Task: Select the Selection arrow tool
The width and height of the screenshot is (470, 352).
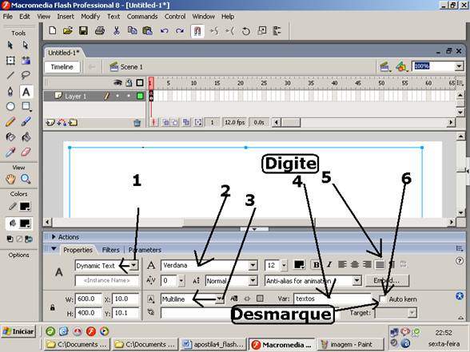Action: (10, 45)
